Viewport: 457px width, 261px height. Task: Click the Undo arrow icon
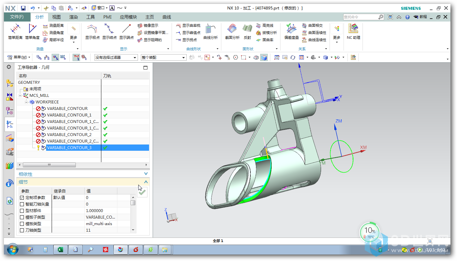[33, 8]
